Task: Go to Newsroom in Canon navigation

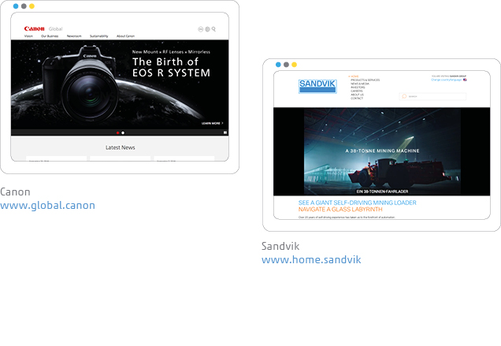Action: (x=74, y=36)
